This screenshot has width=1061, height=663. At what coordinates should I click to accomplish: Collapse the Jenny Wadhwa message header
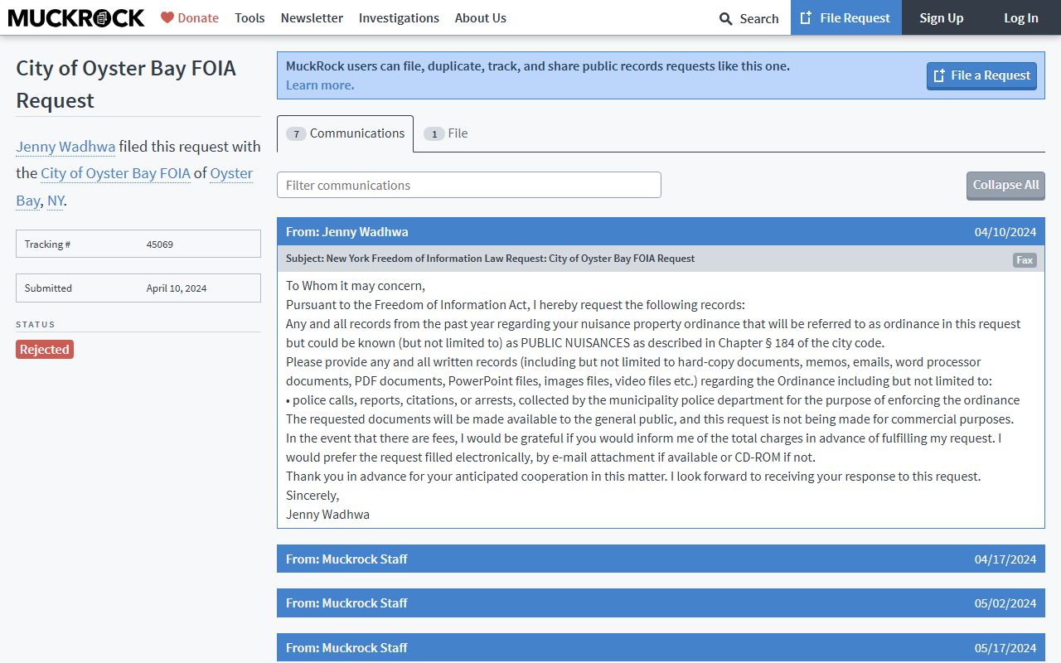tap(660, 231)
